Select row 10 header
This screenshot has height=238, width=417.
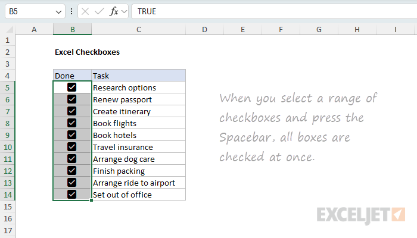coord(7,147)
